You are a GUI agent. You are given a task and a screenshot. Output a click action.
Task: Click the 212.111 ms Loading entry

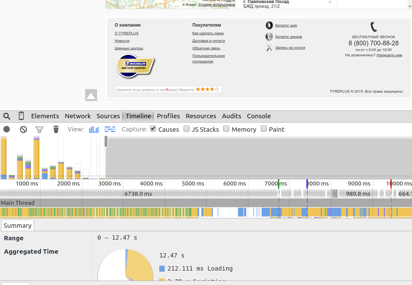pyautogui.click(x=200, y=268)
